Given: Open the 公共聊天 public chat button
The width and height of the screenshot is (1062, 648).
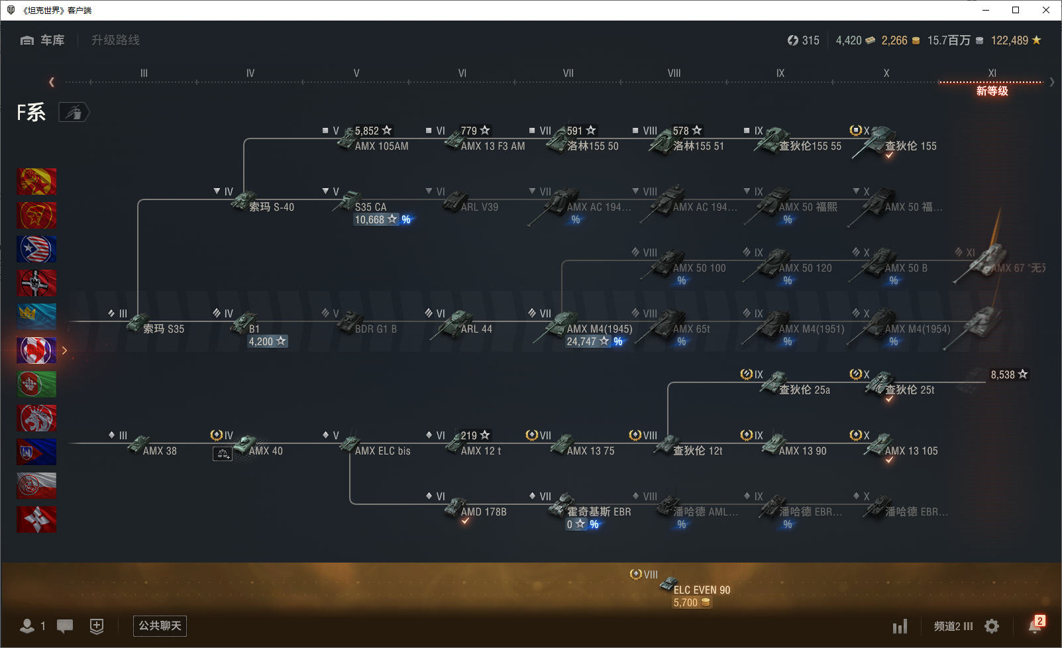Looking at the screenshot, I should click(x=160, y=625).
